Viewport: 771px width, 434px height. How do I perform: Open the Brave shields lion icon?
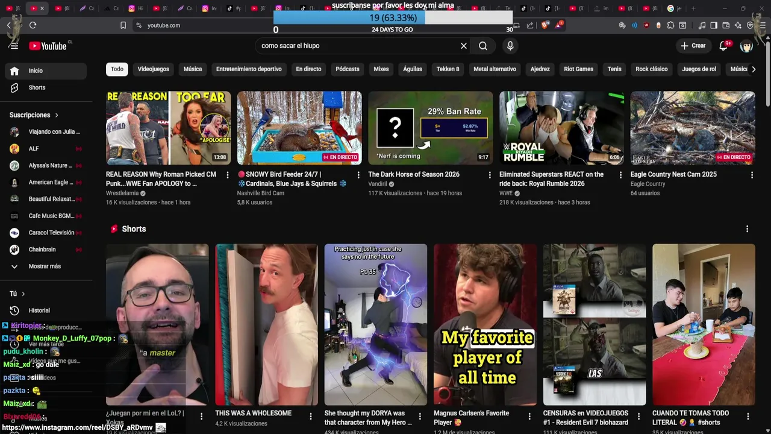point(545,25)
